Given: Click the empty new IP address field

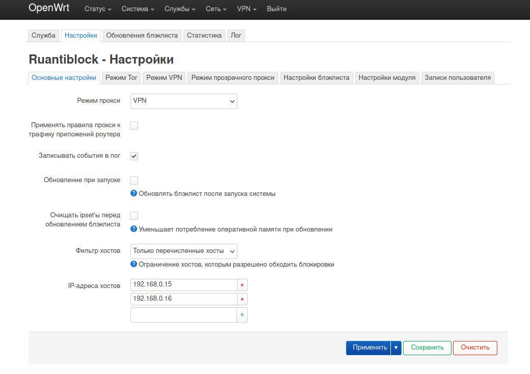Looking at the screenshot, I should [183, 315].
